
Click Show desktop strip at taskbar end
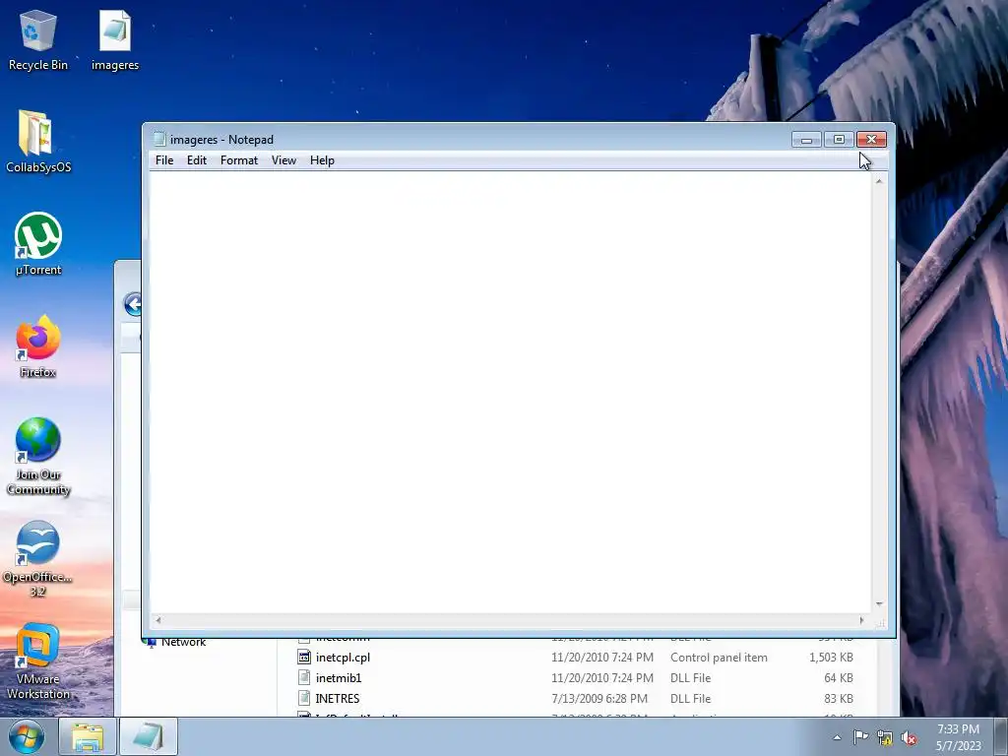pyautogui.click(x=1001, y=736)
